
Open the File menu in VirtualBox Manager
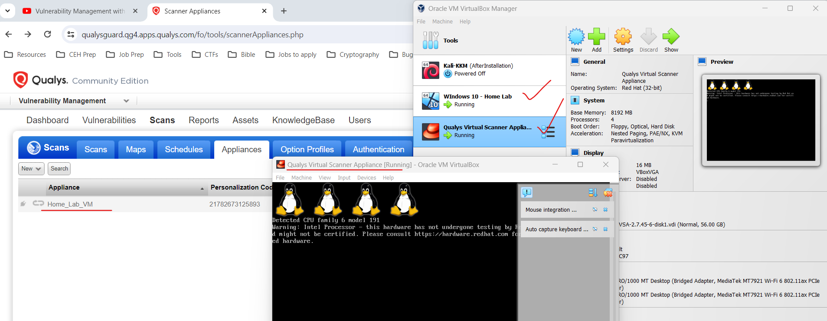[x=421, y=22]
